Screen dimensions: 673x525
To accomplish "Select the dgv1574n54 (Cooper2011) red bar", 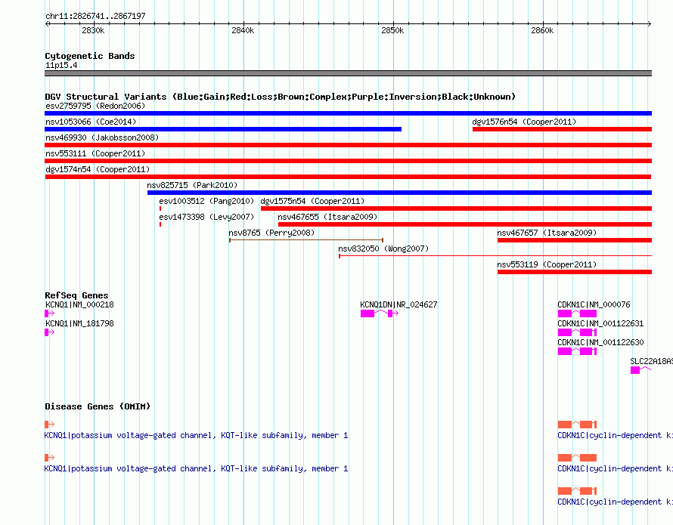I will point(348,177).
